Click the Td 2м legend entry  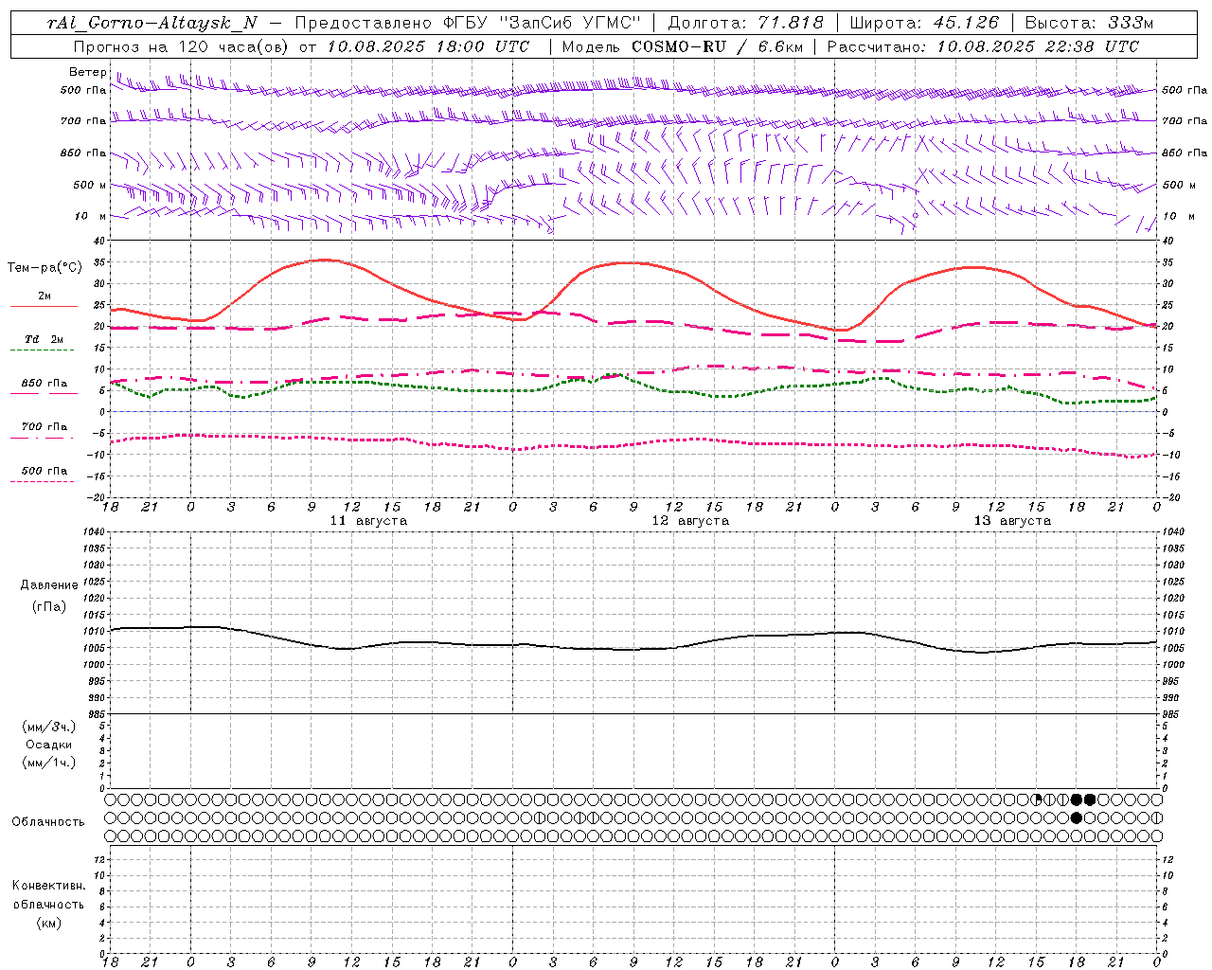45,339
